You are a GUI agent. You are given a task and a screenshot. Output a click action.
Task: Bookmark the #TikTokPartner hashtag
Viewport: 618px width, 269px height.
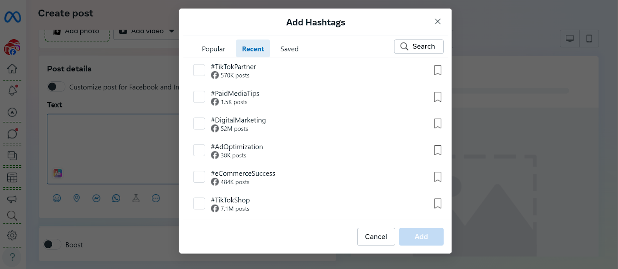point(437,70)
